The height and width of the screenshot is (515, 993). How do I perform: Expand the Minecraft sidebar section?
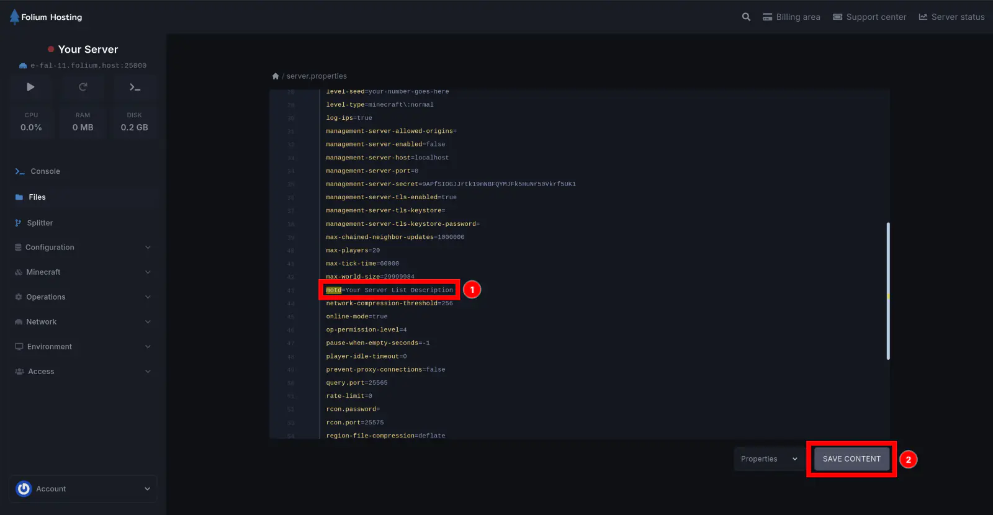coord(83,272)
